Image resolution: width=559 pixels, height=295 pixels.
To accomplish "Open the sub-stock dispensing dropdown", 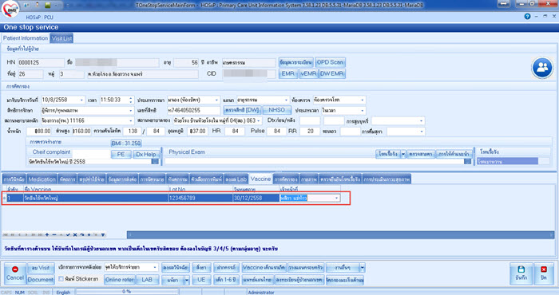I will coord(155,268).
